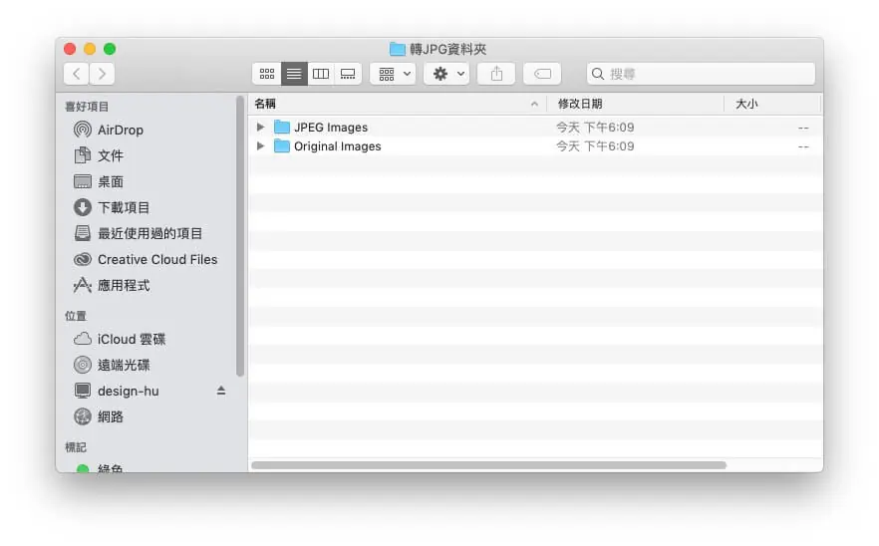Viewport: 879px width, 546px height.
Task: Click the 喜好項目 sidebar section header
Action: [87, 107]
